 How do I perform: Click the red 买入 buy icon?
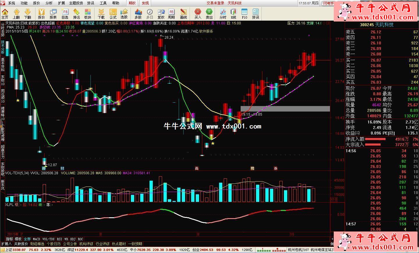point(198,13)
